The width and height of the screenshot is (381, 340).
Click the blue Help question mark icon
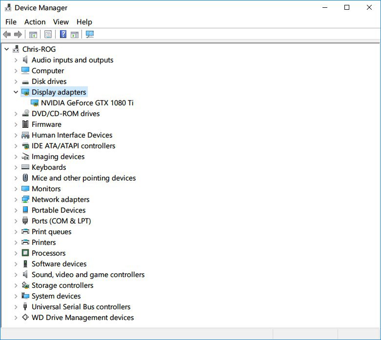pyautogui.click(x=63, y=34)
